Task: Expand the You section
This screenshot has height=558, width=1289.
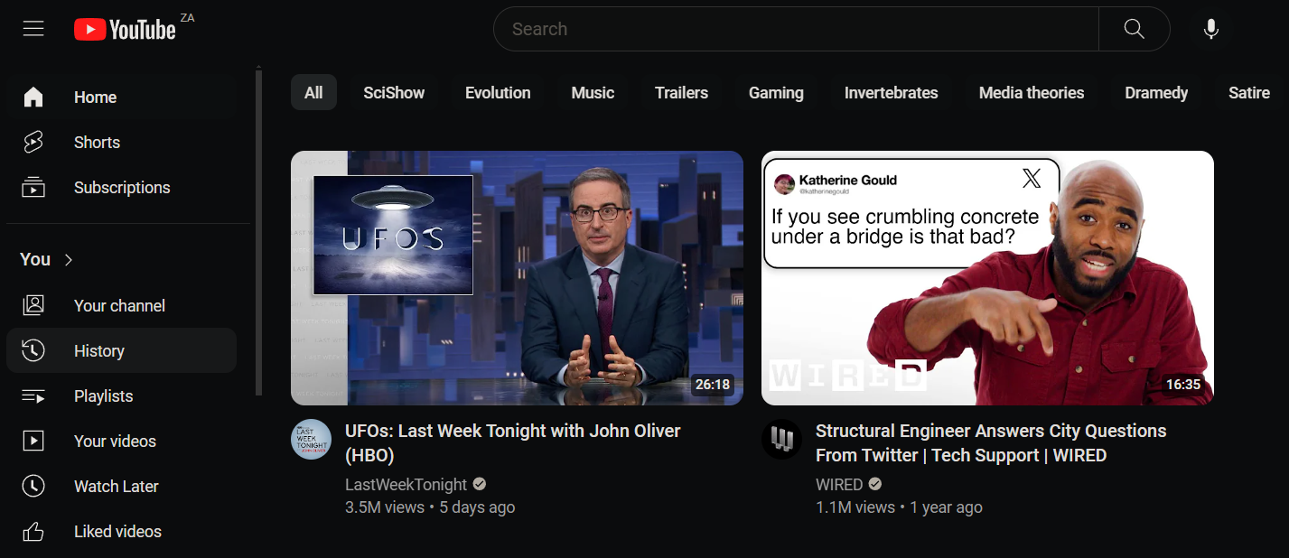Action: 44,259
